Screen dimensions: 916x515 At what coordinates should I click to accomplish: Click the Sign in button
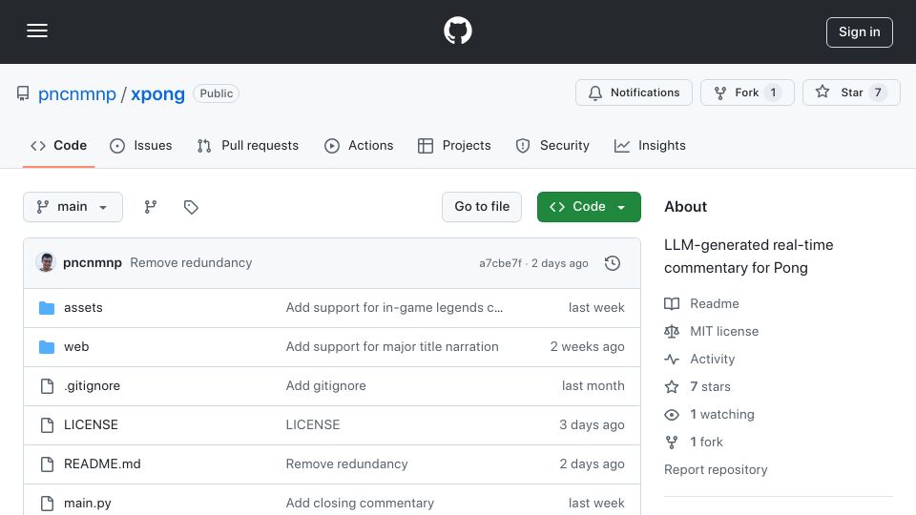click(860, 32)
